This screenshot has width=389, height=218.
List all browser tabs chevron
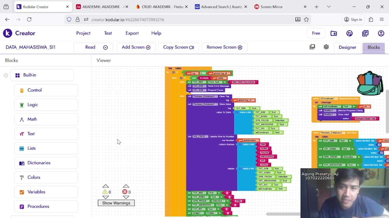(329, 7)
